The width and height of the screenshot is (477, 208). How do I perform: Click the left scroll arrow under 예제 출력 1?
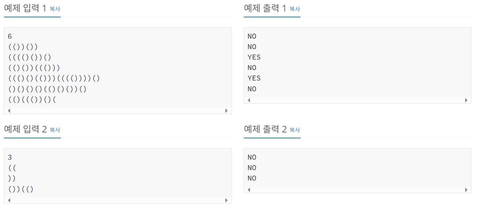pyautogui.click(x=248, y=100)
